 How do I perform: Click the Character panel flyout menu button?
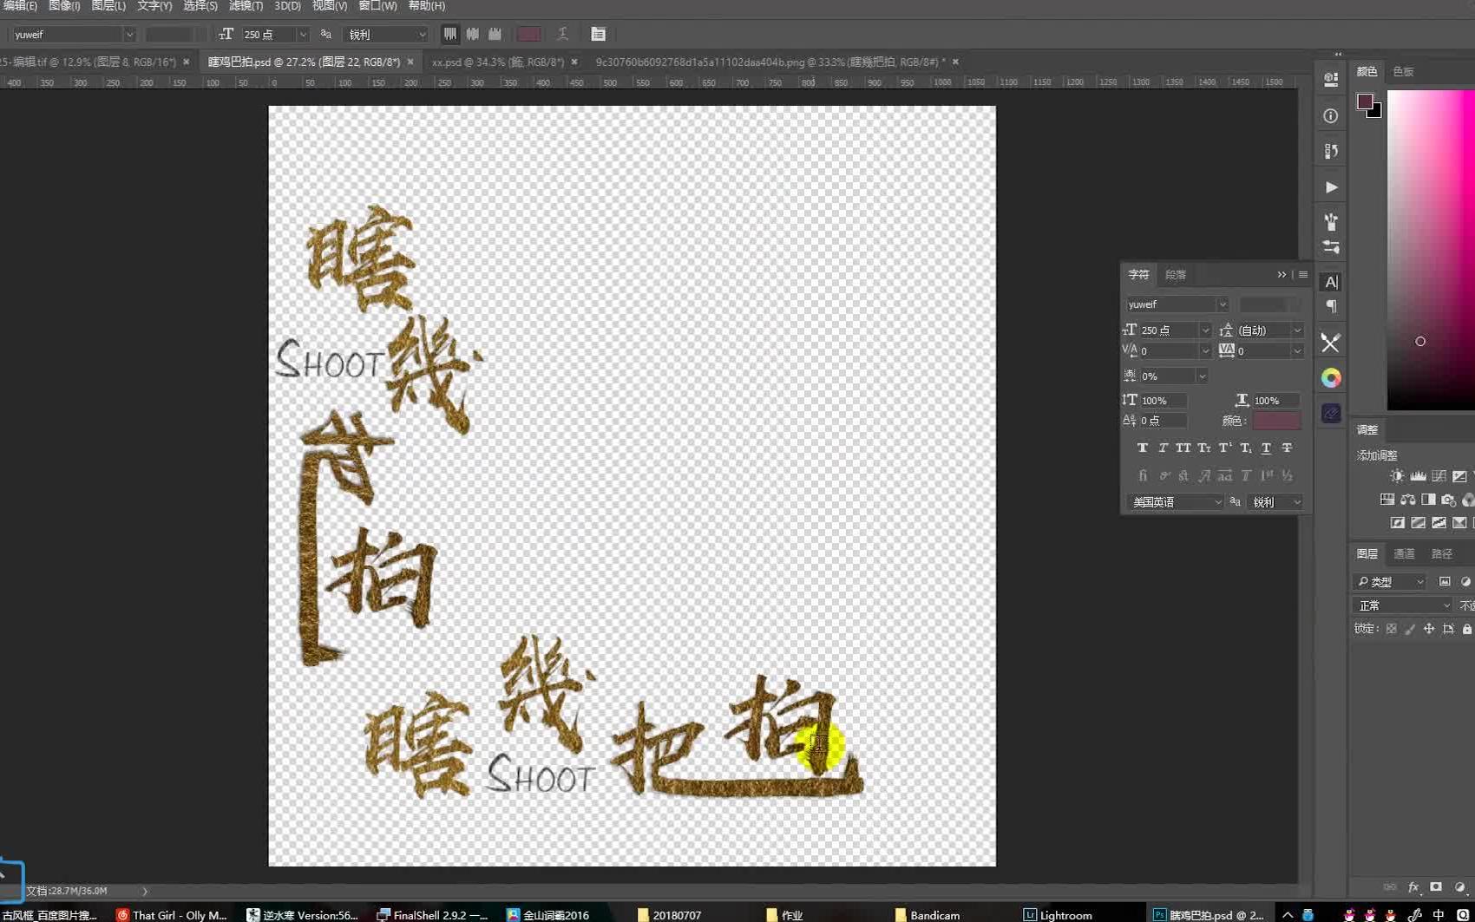pyautogui.click(x=1302, y=274)
